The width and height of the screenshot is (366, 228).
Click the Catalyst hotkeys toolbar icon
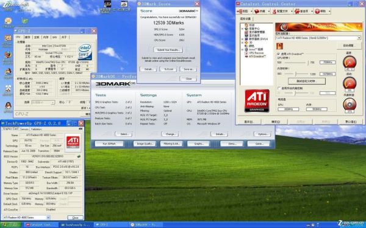pyautogui.click(x=257, y=11)
